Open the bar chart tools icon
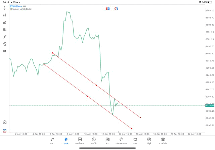Viewport: 215px width, 150px height. click(x=5, y=22)
